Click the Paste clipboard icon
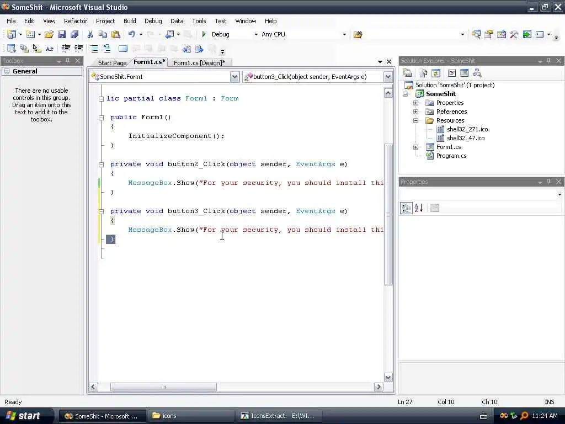This screenshot has width=565, height=424. click(116, 34)
